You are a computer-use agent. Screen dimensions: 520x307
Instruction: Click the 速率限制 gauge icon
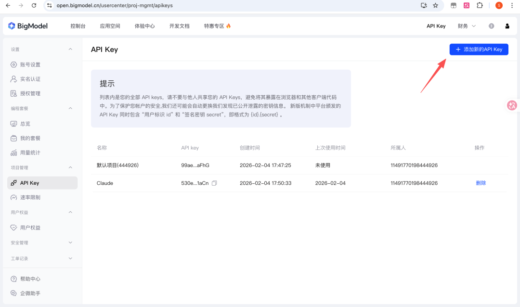click(x=13, y=197)
